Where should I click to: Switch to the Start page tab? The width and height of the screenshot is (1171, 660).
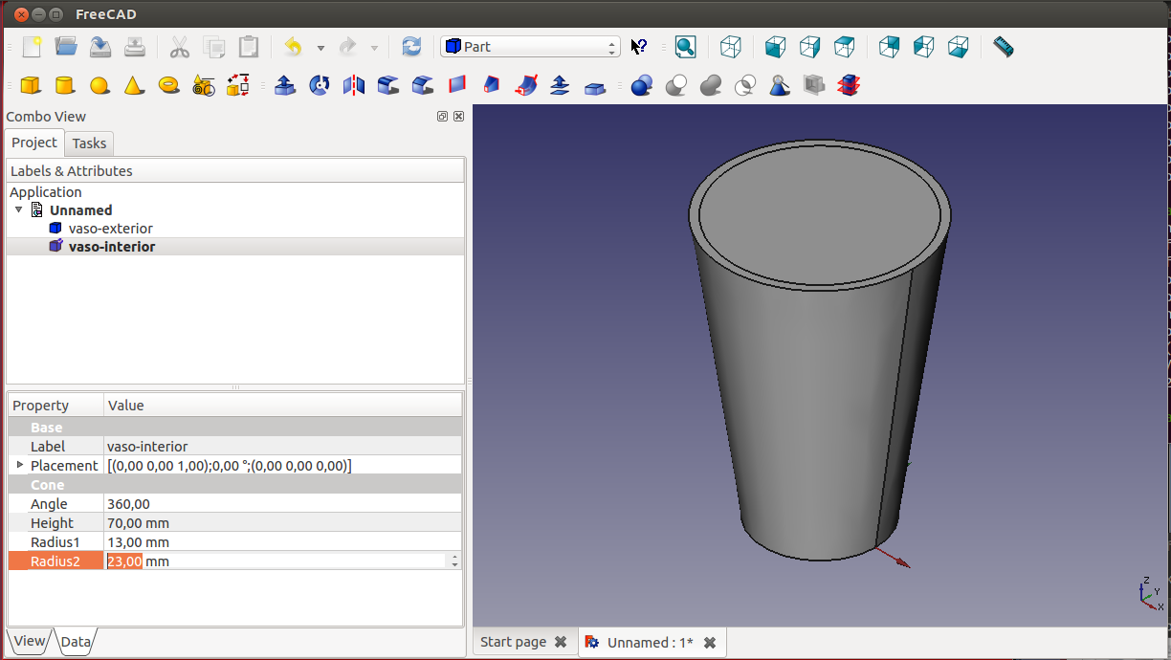click(x=513, y=642)
